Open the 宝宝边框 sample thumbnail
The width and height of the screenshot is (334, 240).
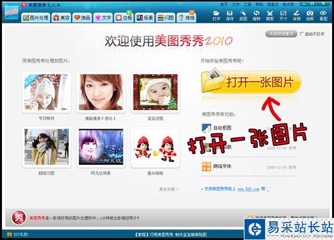[155, 92]
